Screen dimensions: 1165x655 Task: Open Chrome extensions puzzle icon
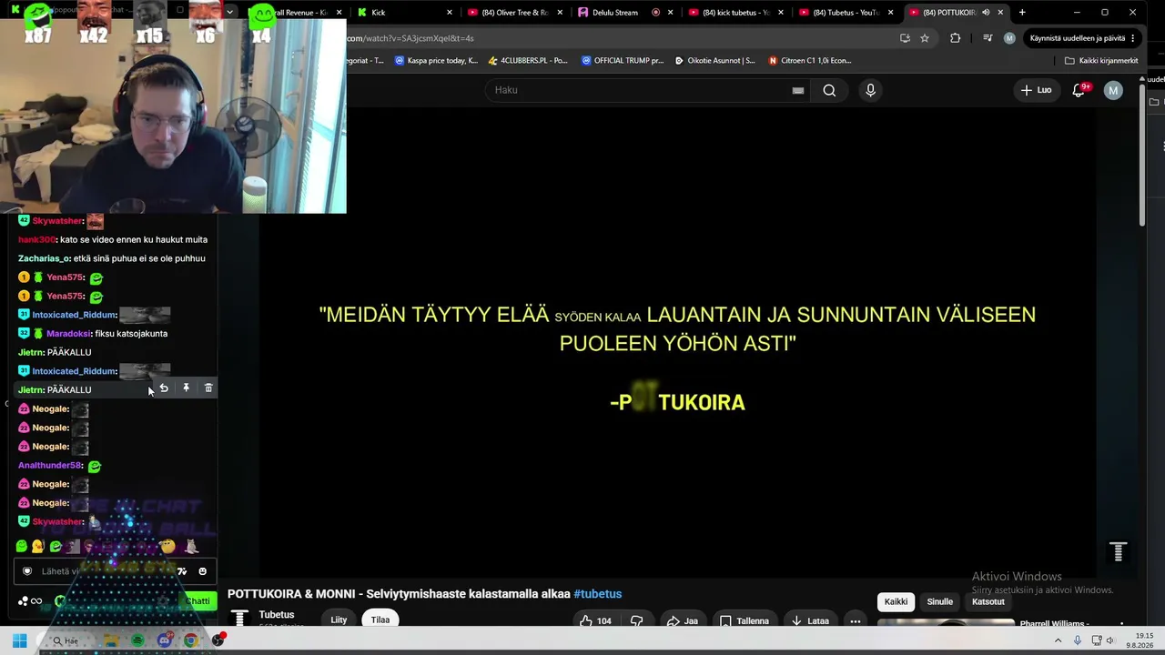click(x=955, y=38)
